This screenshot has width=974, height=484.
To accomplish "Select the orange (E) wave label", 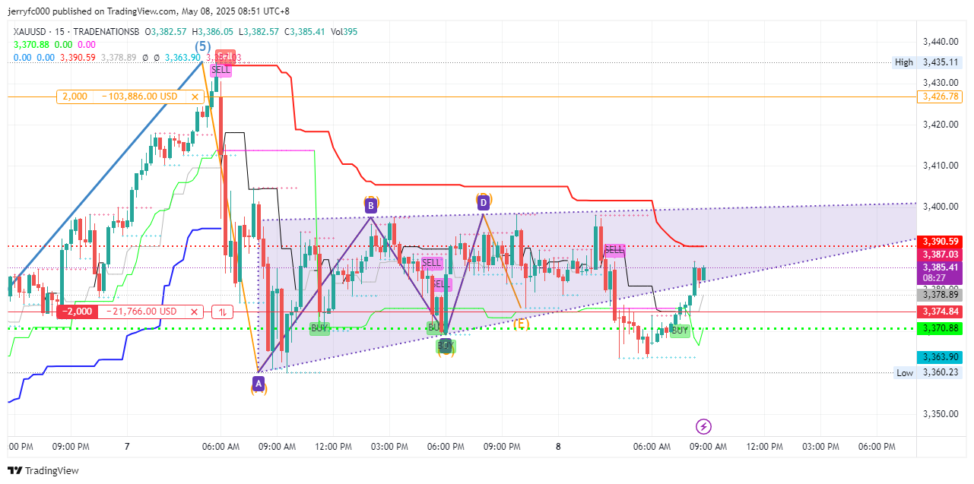I will (521, 324).
